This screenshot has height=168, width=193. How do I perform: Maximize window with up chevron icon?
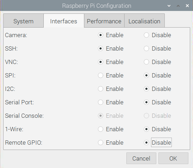(x=178, y=6)
